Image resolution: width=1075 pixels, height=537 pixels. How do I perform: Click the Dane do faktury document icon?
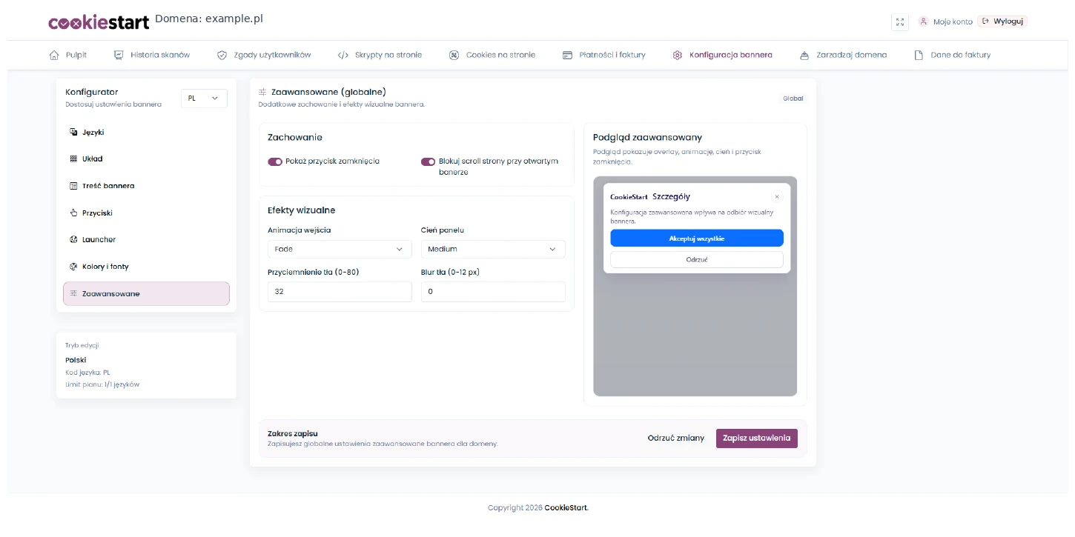[x=919, y=55]
